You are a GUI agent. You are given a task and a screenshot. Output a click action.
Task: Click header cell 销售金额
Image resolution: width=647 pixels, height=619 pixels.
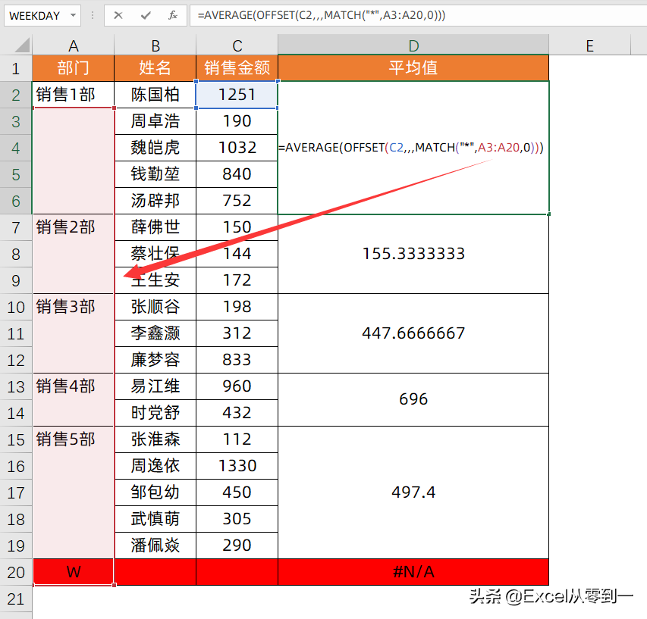click(237, 68)
